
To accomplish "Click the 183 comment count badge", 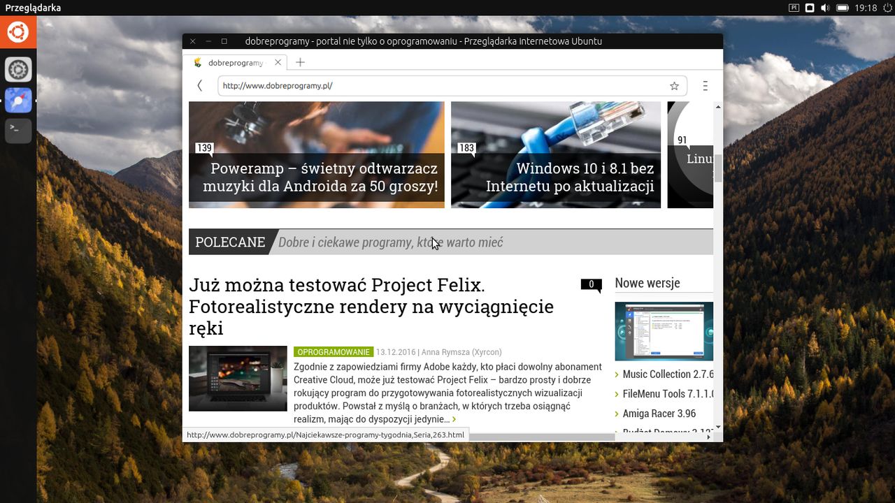I will pos(466,148).
